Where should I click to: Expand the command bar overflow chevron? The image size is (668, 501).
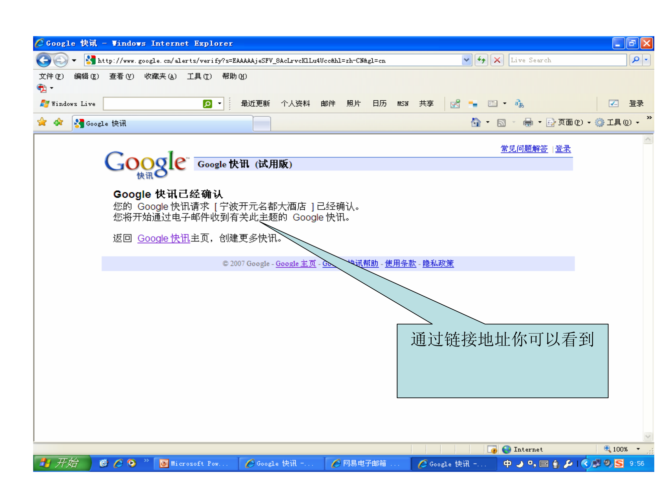click(x=649, y=118)
